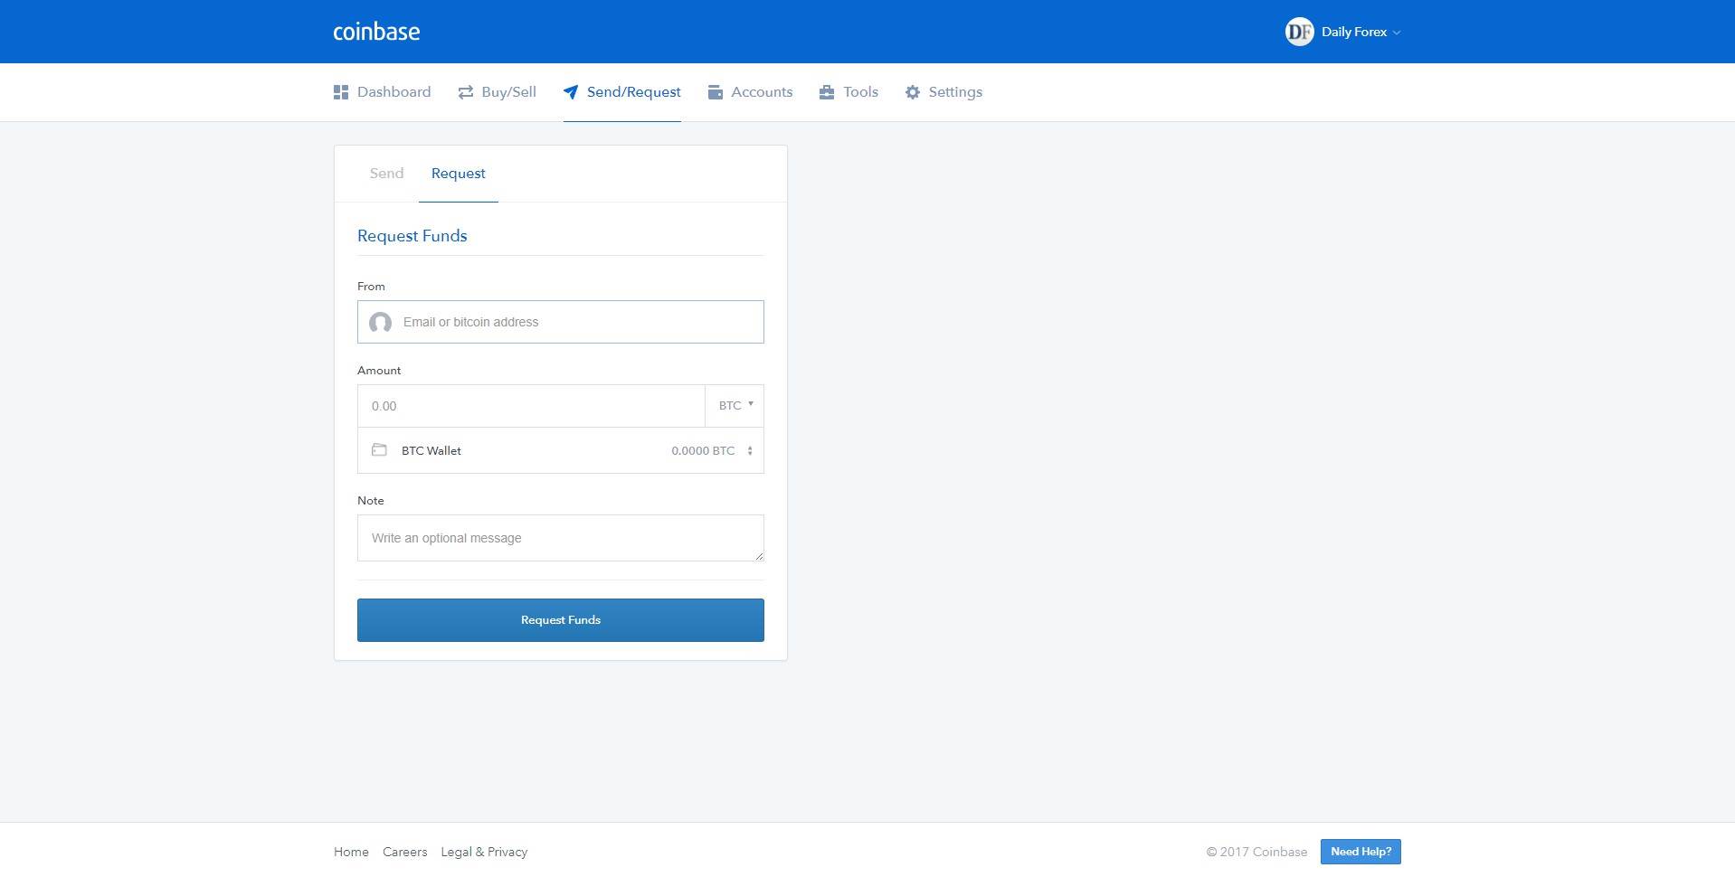
Task: Go to Dashboard
Action: click(383, 92)
